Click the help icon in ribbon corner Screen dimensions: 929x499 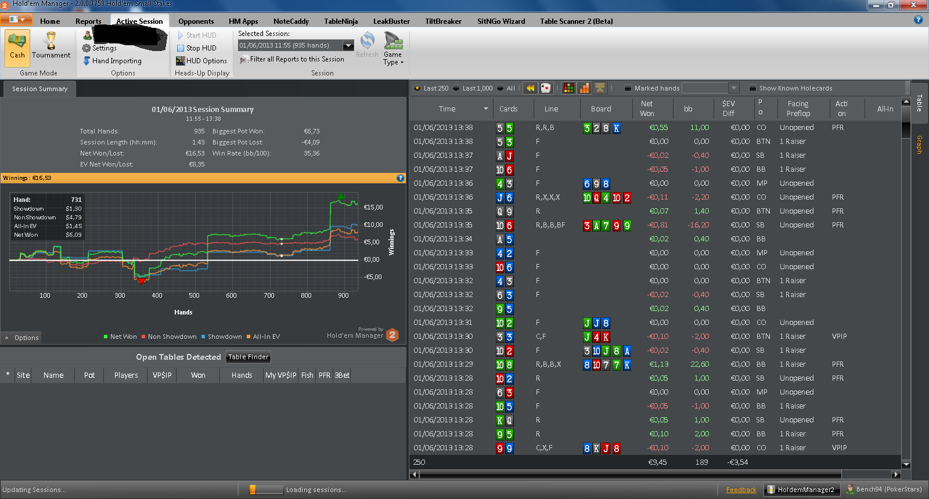(918, 20)
